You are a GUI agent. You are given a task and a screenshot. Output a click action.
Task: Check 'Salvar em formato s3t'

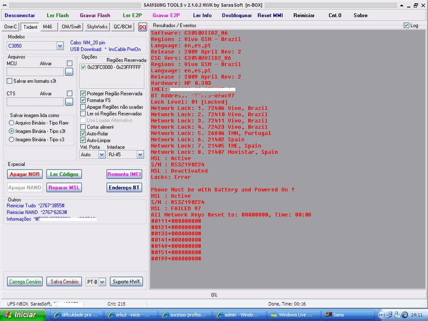(10, 81)
